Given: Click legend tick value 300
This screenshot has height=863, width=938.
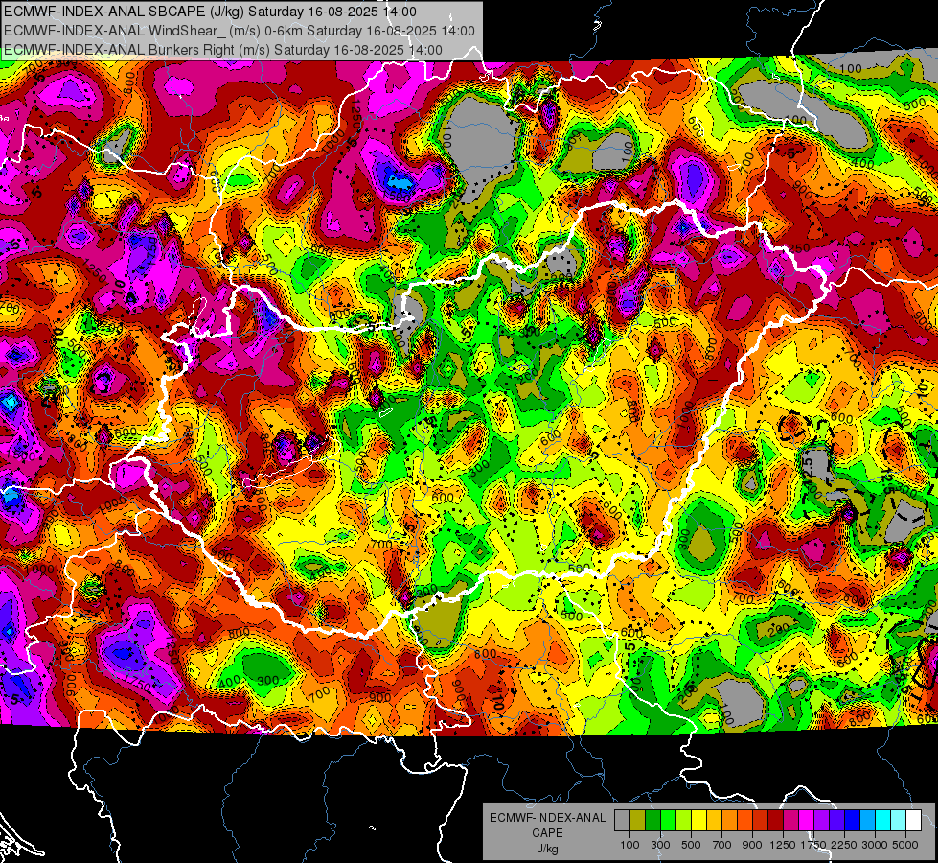Looking at the screenshot, I should tap(660, 845).
